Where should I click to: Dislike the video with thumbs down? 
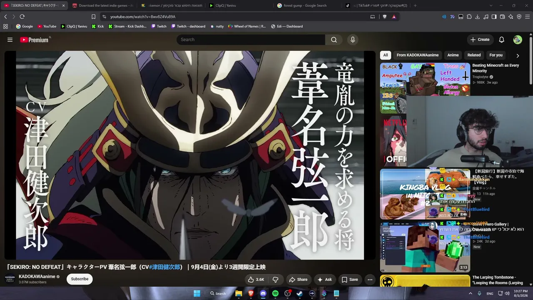coord(275,280)
